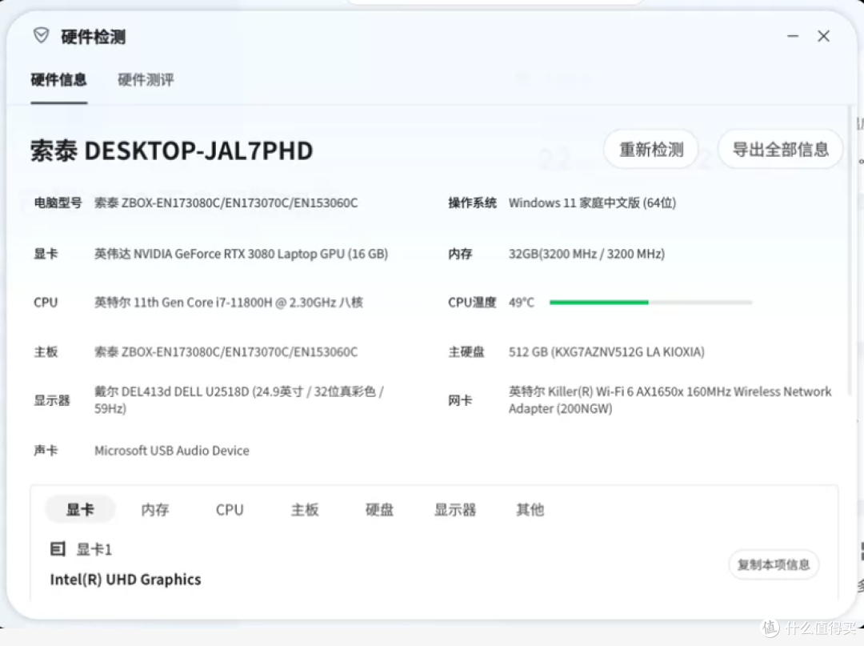
Task: Close the 硬件检测 window
Action: (823, 36)
